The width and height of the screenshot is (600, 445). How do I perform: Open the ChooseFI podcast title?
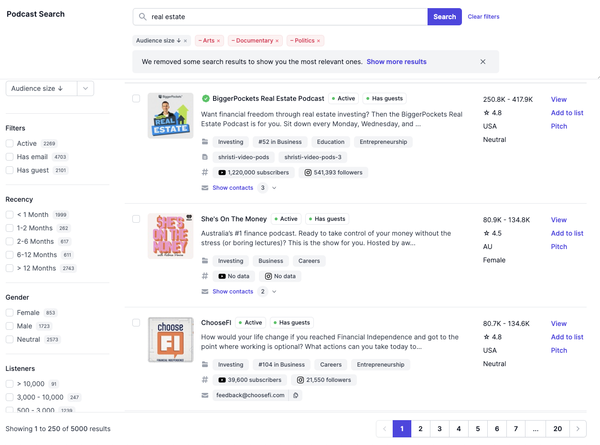click(216, 323)
